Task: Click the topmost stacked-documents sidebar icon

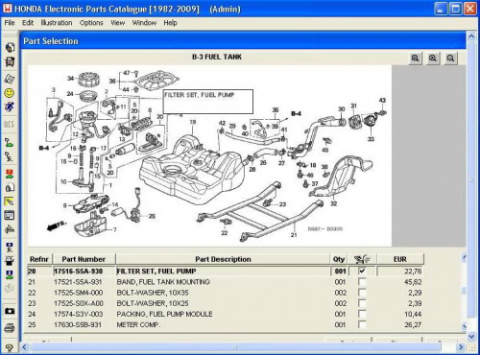Action: [x=10, y=47]
